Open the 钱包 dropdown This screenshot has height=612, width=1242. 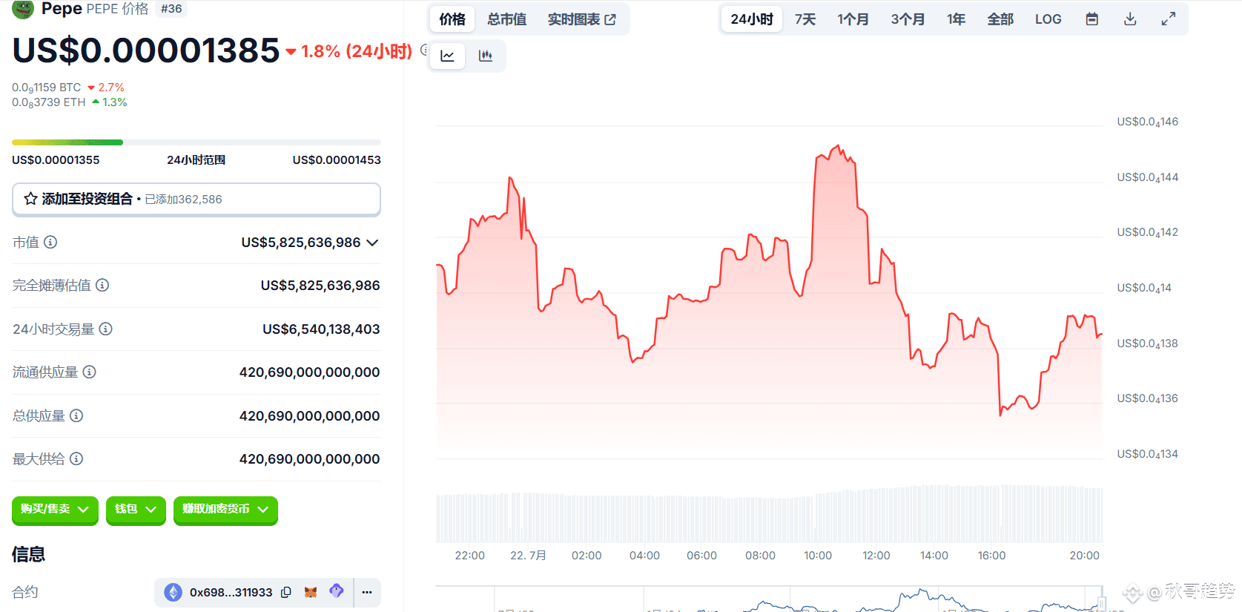point(136,510)
